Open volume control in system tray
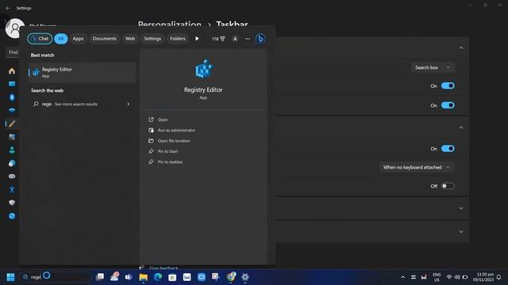 click(457, 277)
